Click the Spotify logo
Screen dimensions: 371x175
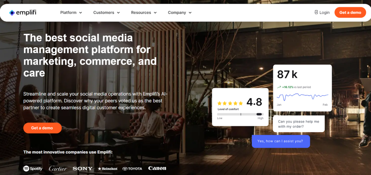click(33, 168)
